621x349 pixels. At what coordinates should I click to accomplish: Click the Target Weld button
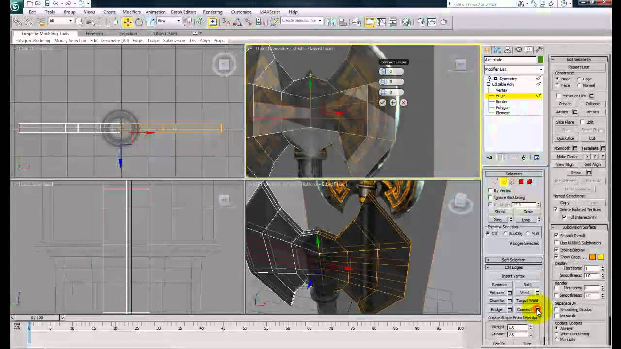[527, 301]
